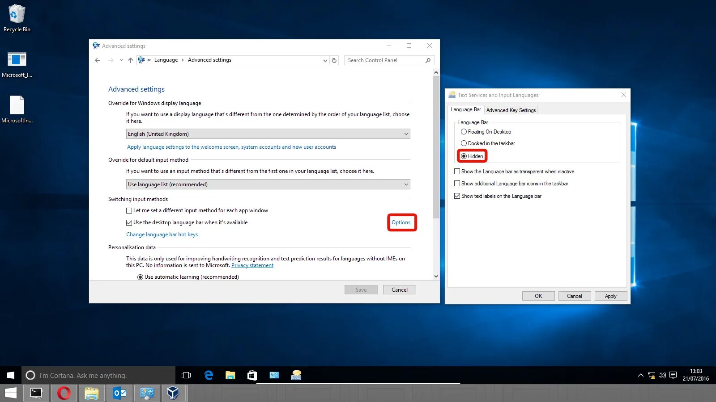Open Task View from the taskbar
This screenshot has width=716, height=402.
point(186,375)
